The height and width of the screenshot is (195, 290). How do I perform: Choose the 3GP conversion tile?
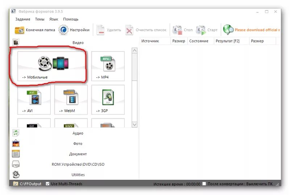pos(108,100)
